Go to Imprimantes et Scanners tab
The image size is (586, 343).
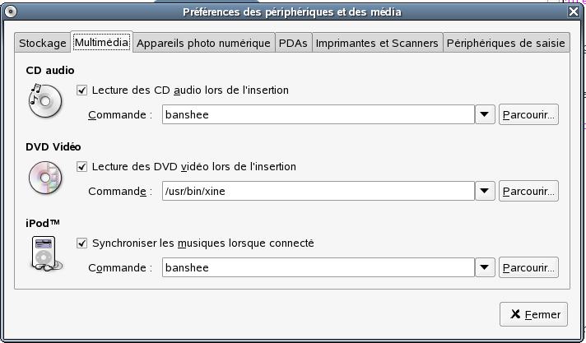(377, 43)
